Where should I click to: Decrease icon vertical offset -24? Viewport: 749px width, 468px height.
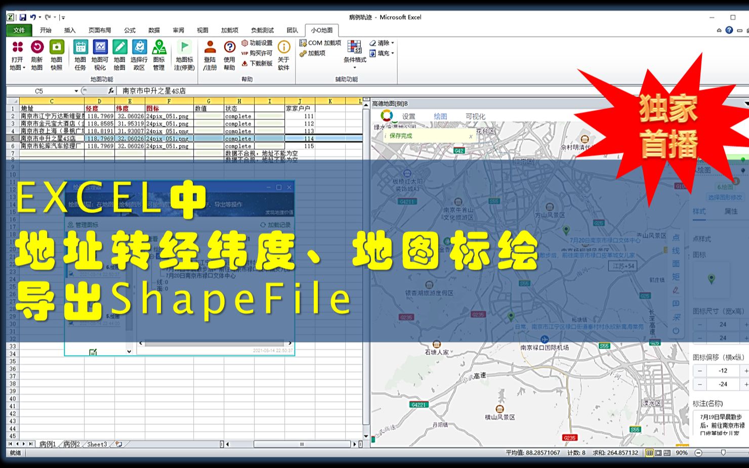coord(700,385)
